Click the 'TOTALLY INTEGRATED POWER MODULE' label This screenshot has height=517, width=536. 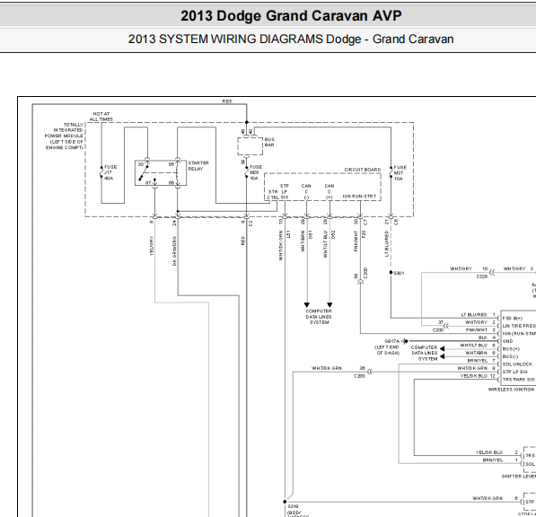pos(65,136)
